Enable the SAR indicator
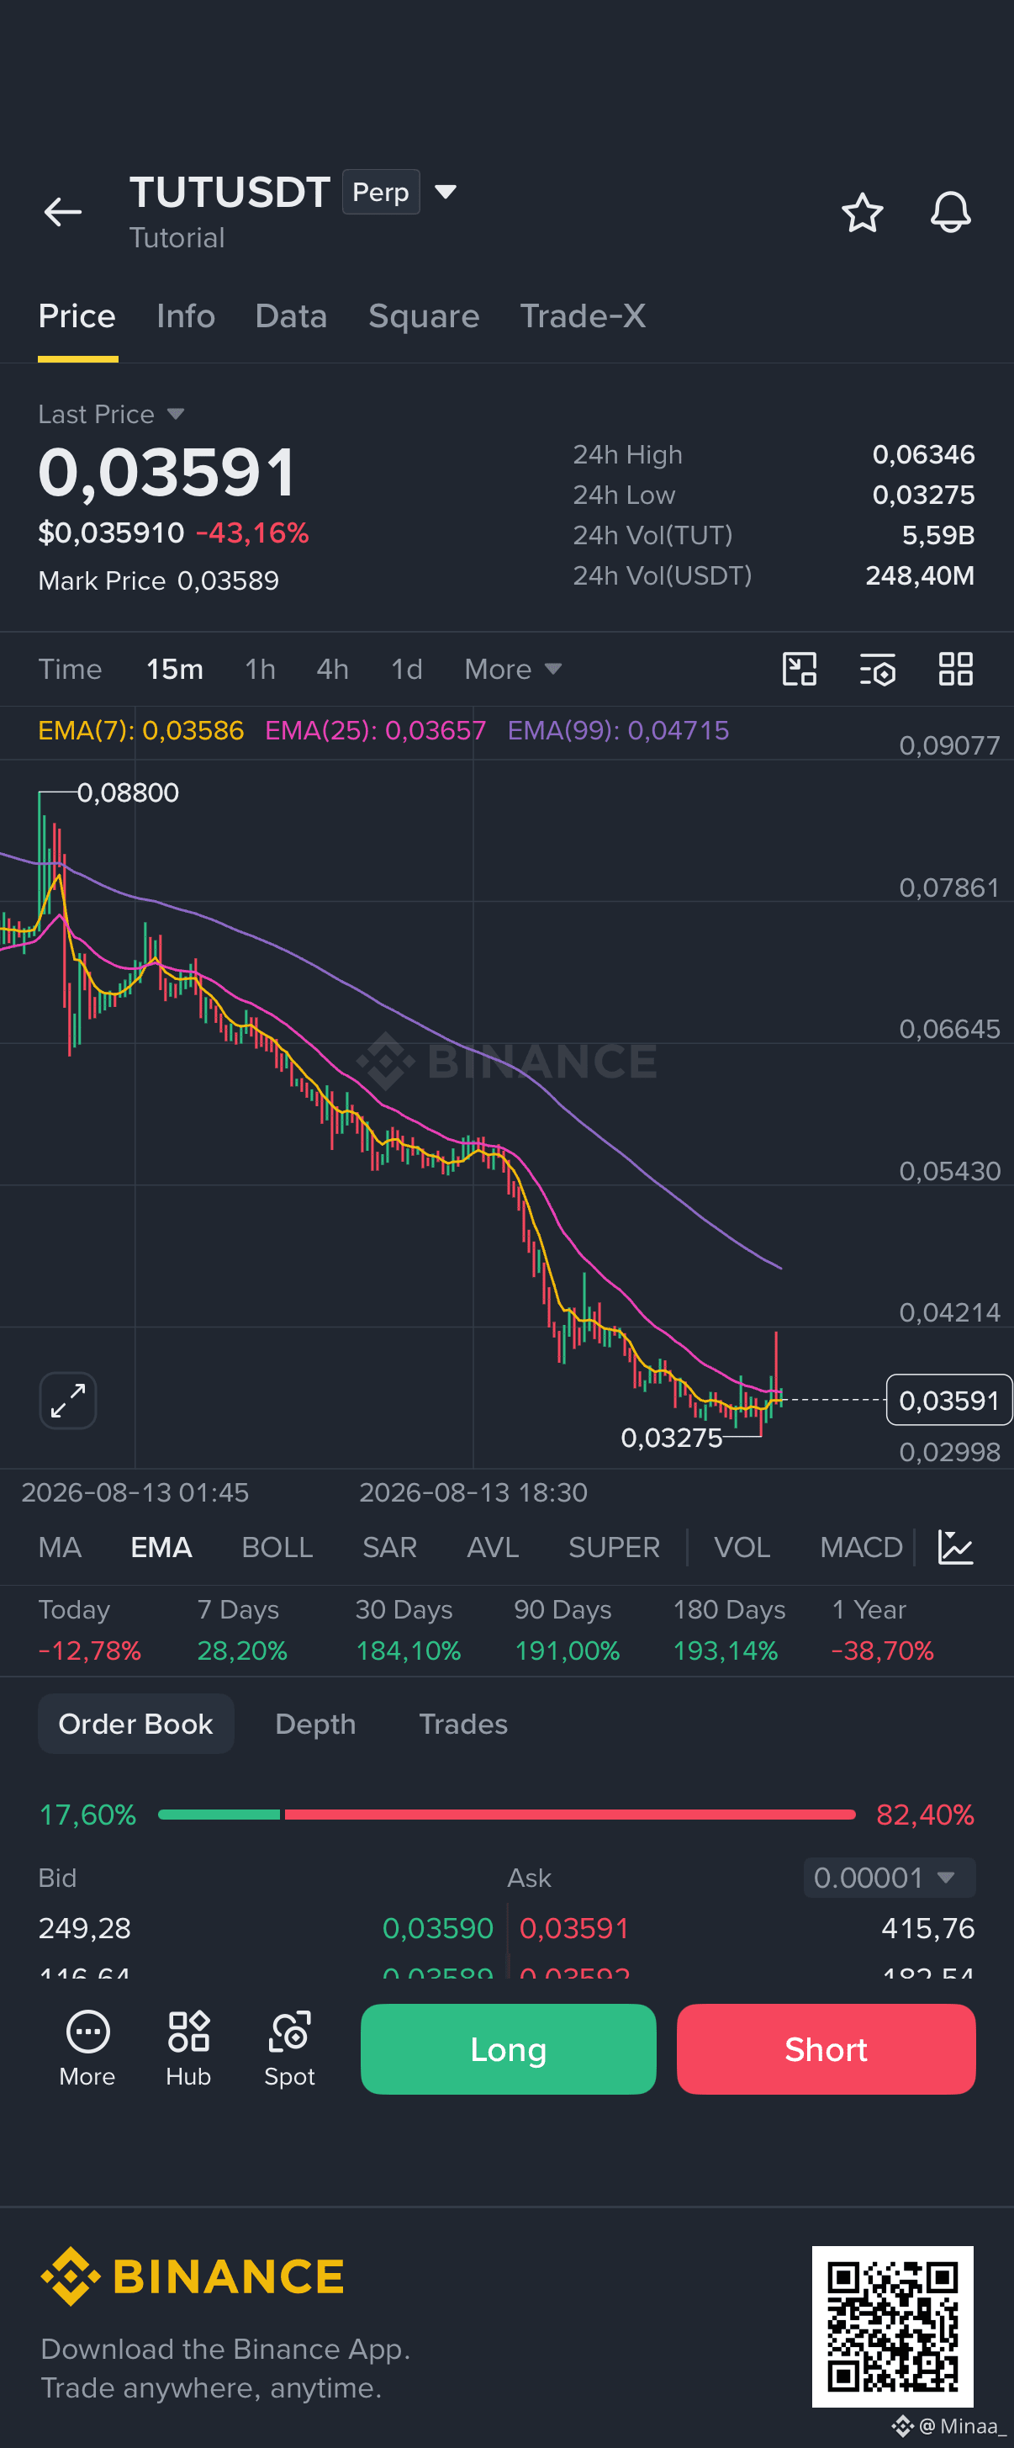Screen dimensions: 1014x2448 point(389,1547)
